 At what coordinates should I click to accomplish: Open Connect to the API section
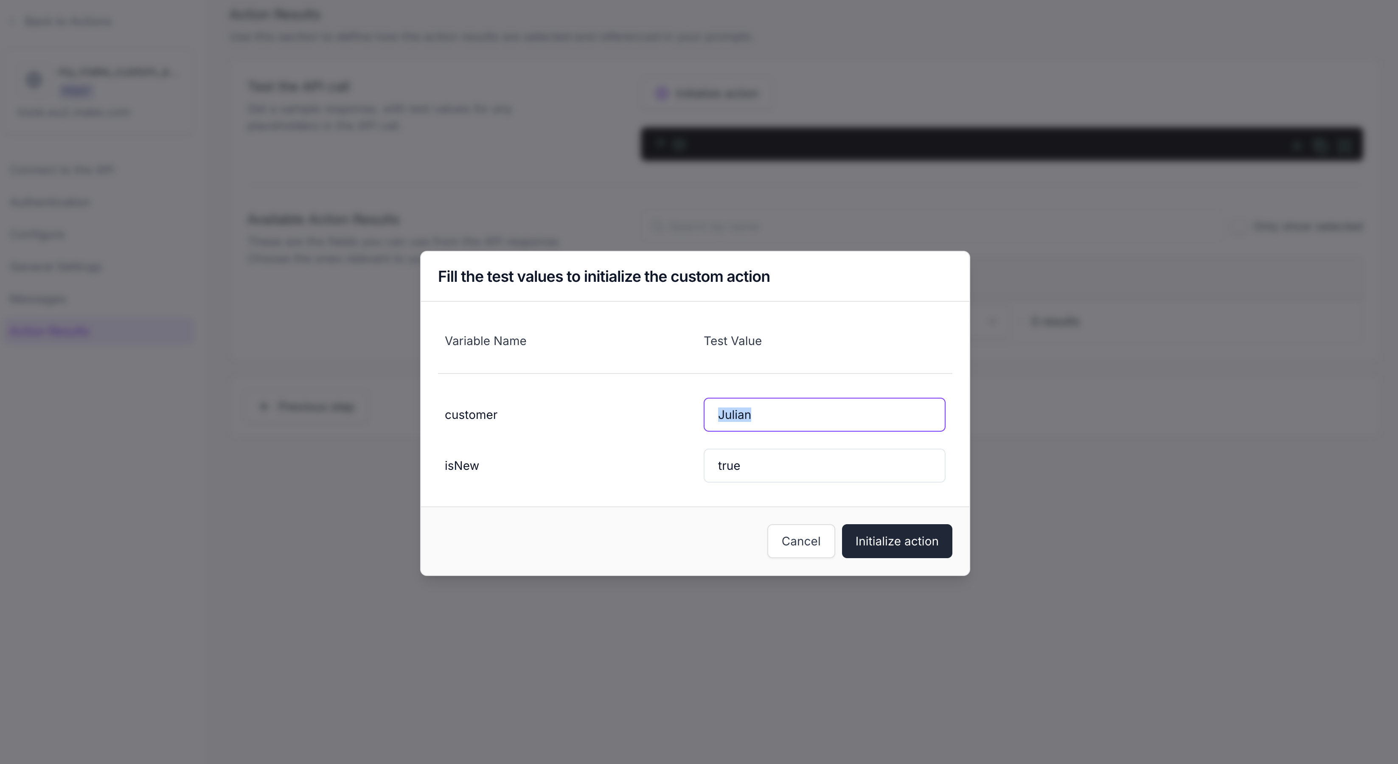pyautogui.click(x=62, y=170)
